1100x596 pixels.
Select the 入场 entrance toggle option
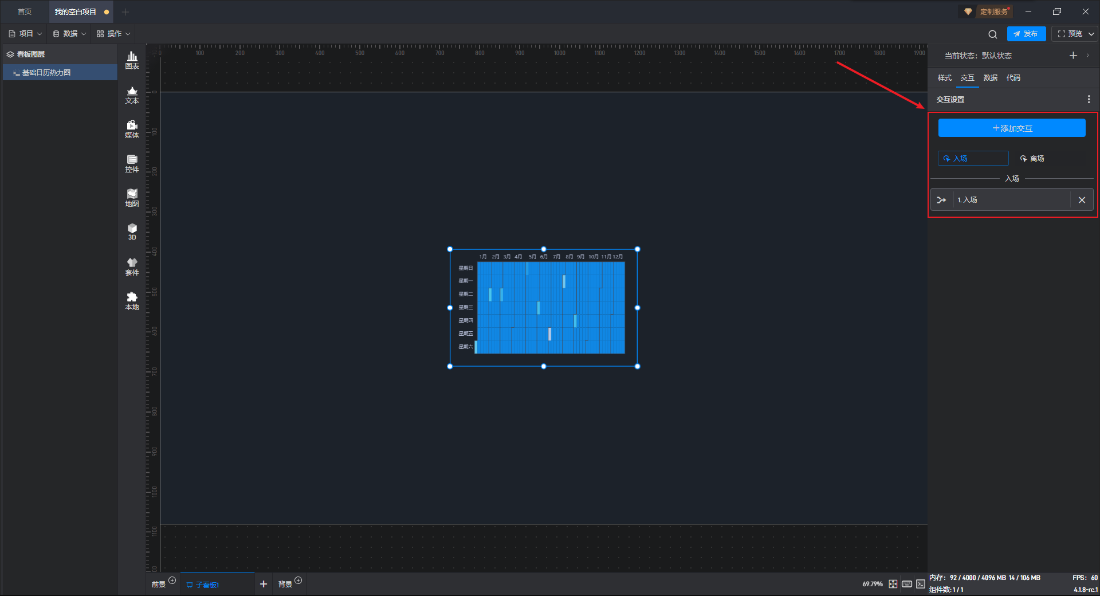(973, 158)
